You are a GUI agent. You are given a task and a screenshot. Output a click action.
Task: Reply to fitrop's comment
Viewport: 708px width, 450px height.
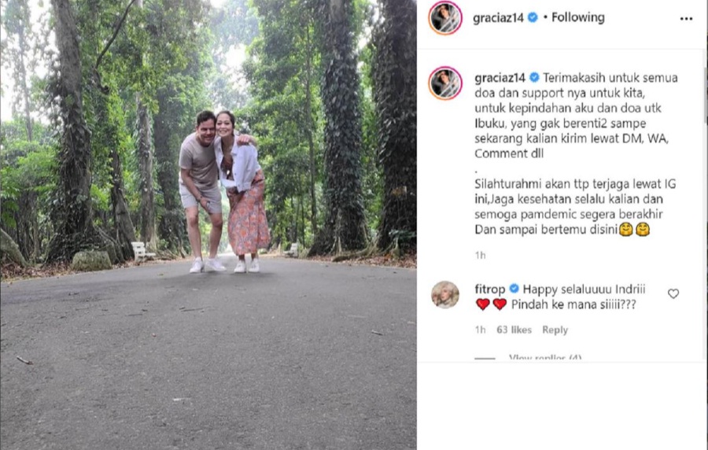pos(555,330)
